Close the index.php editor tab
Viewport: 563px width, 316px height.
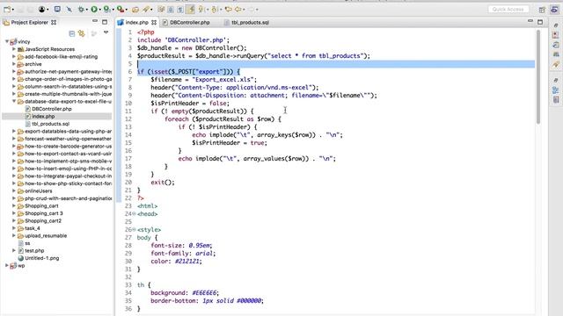point(154,22)
